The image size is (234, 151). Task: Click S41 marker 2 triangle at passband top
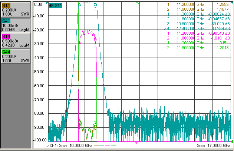[x=95, y=4]
